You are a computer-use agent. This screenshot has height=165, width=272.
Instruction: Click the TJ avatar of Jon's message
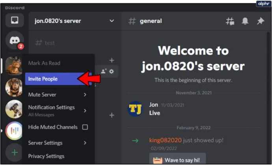point(135,109)
